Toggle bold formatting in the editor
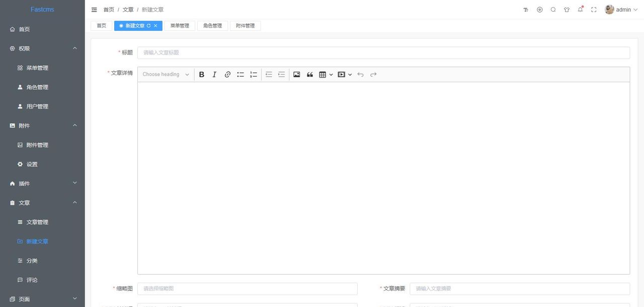 pos(201,74)
